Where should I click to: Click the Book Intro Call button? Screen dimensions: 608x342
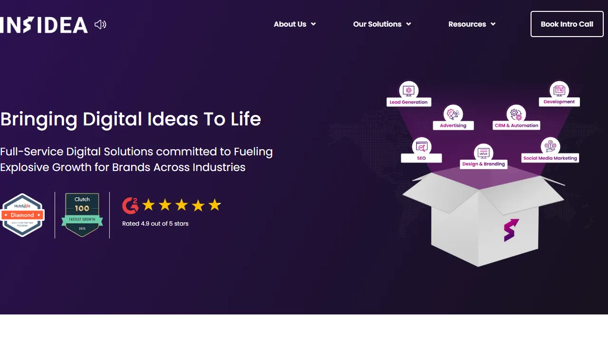point(567,24)
